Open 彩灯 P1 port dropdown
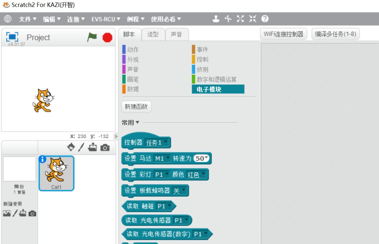 click(x=162, y=174)
